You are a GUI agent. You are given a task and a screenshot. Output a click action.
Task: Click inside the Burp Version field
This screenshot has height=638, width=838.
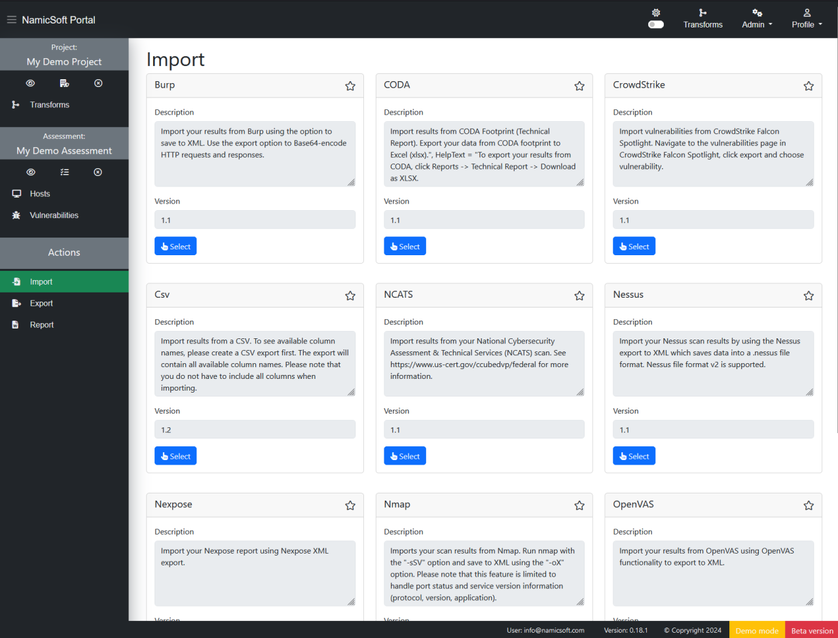click(255, 220)
